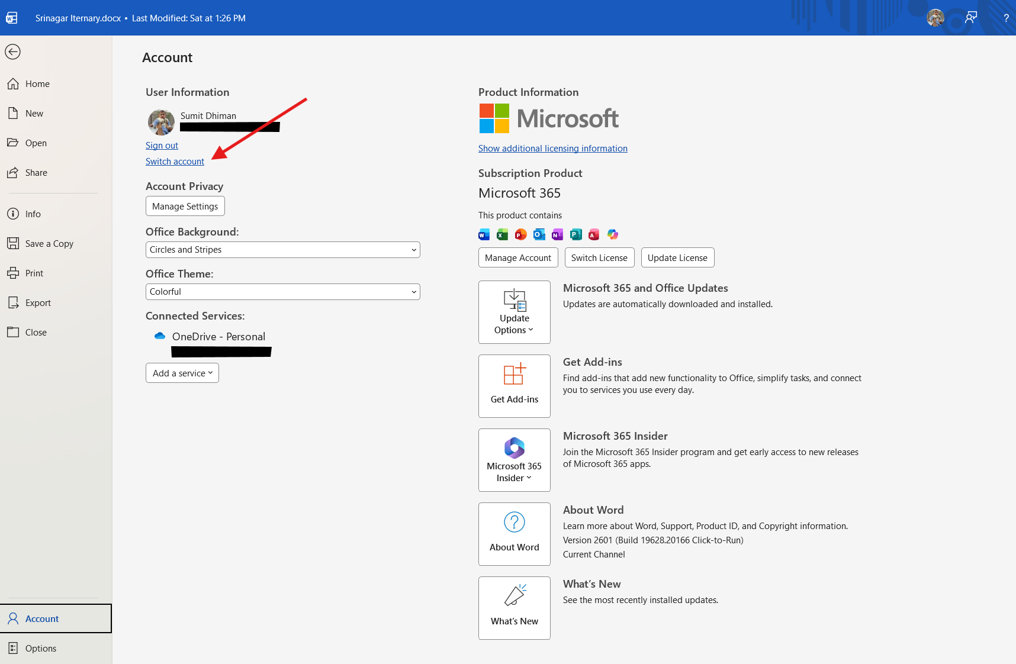Click the Microsoft 365 subscription product text
1016x664 pixels.
pyautogui.click(x=519, y=193)
